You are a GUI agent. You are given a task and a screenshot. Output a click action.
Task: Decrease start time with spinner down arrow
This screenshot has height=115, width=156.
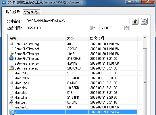coord(126,29)
